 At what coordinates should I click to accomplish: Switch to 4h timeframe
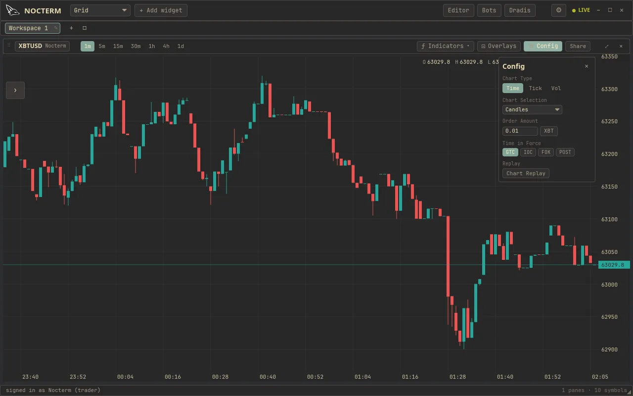point(166,46)
